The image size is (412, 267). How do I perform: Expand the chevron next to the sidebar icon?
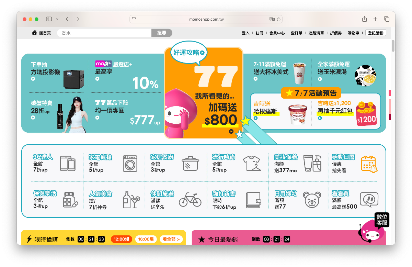(58, 19)
